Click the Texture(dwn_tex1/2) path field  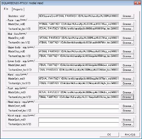(79, 70)
